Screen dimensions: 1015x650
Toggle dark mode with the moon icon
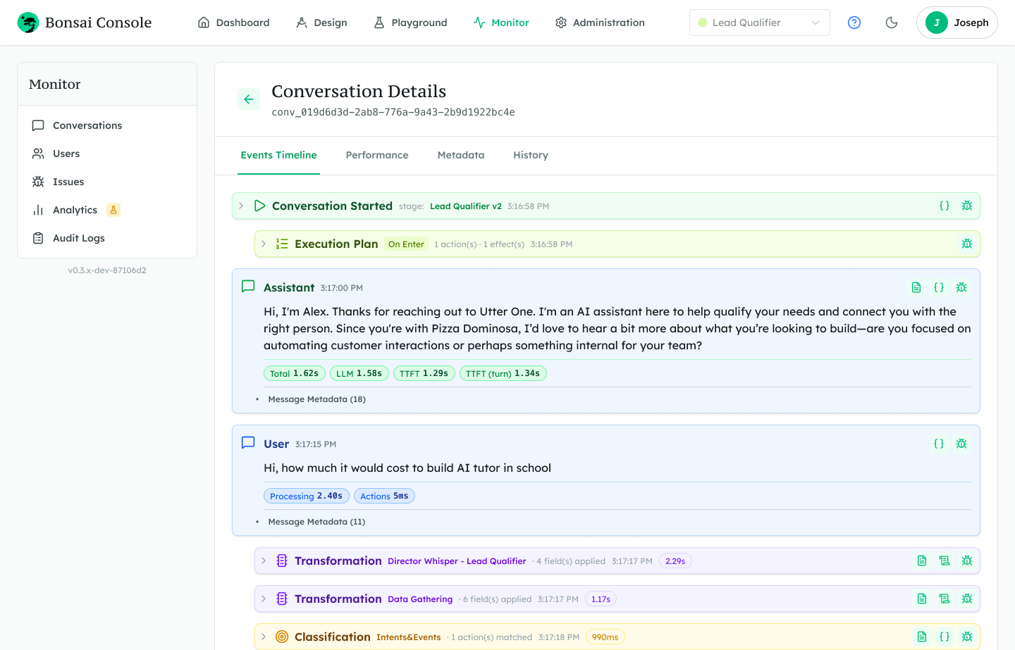[892, 23]
